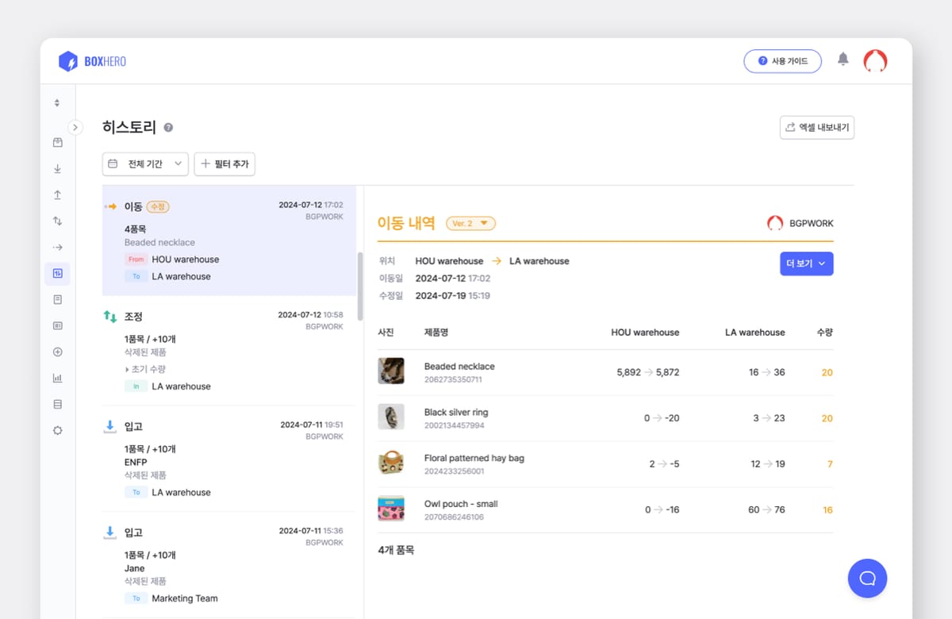
Task: Open the 전체 기간 date range dropdown
Action: point(145,163)
